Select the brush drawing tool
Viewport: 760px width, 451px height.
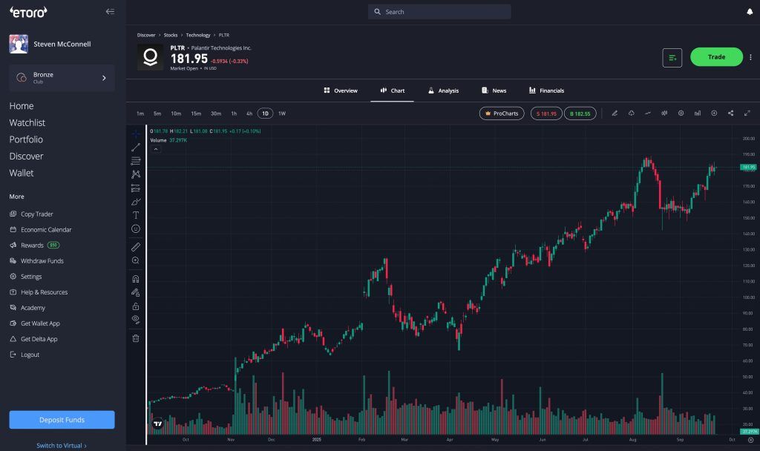click(136, 202)
